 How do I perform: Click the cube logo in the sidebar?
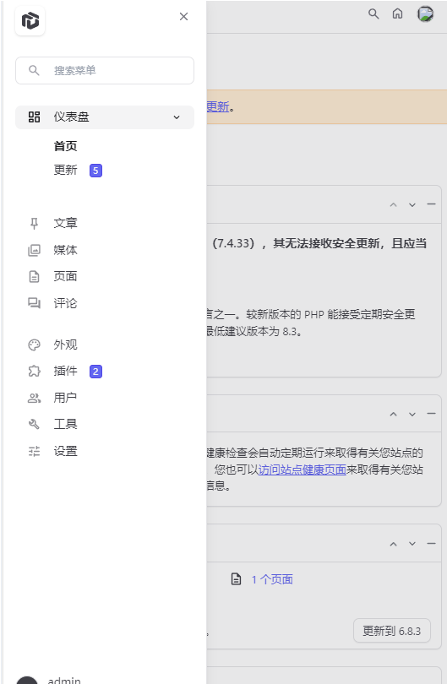tap(30, 20)
